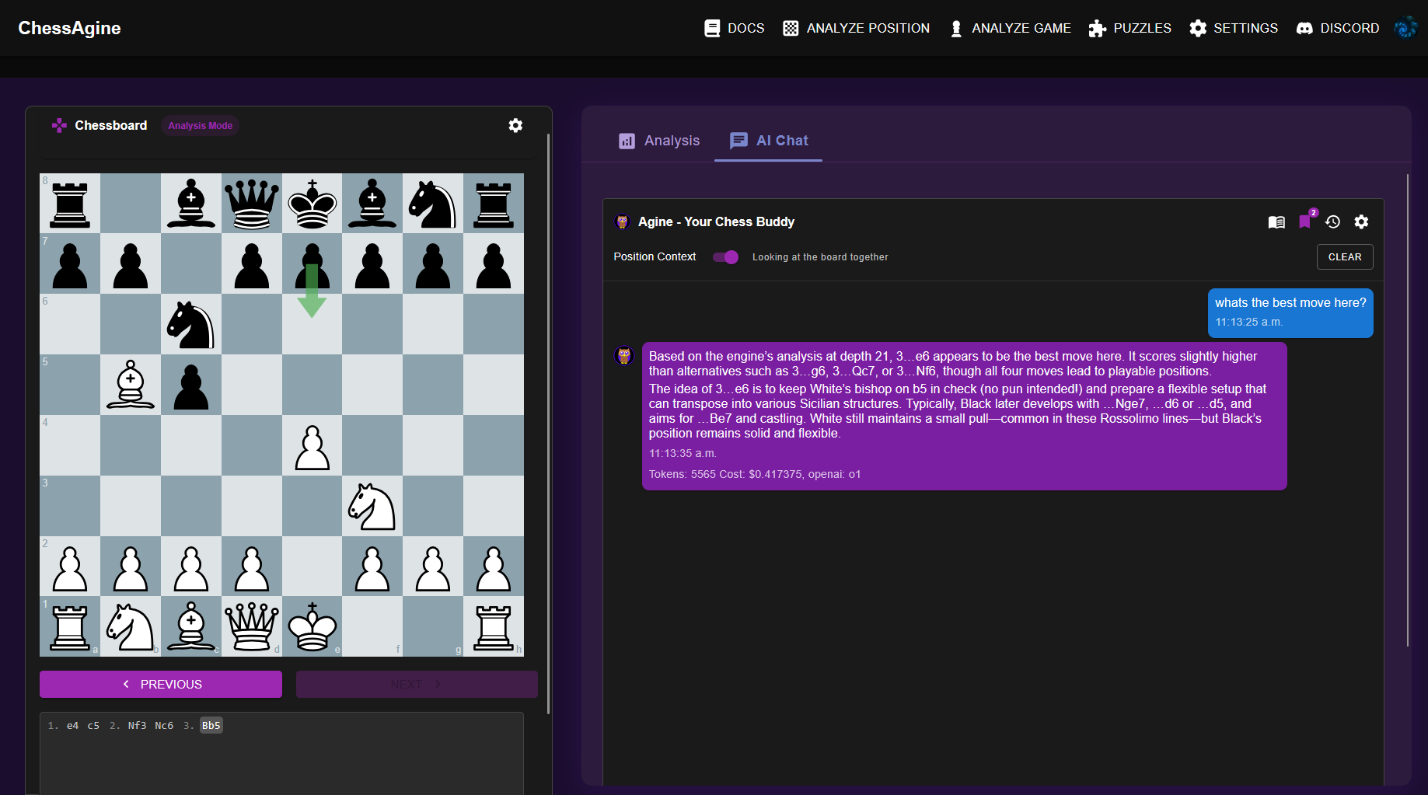
Task: Click the Bb5 move in move list
Action: pyautogui.click(x=211, y=726)
